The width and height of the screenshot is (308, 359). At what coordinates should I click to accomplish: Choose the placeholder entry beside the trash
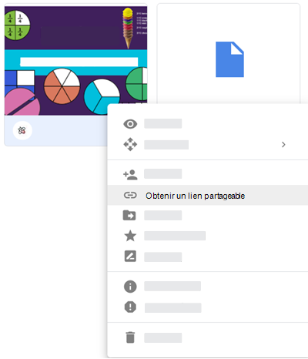pos(163,337)
